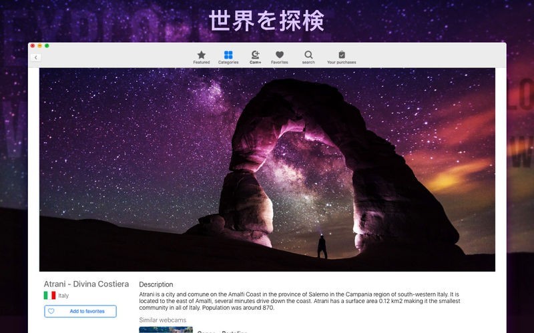Click the Atrani description paragraph text
Screen dimensions: 534x333
click(299, 300)
